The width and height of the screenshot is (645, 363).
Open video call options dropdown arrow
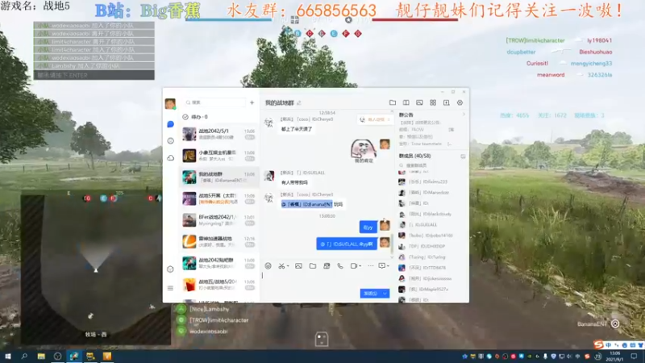(x=360, y=266)
